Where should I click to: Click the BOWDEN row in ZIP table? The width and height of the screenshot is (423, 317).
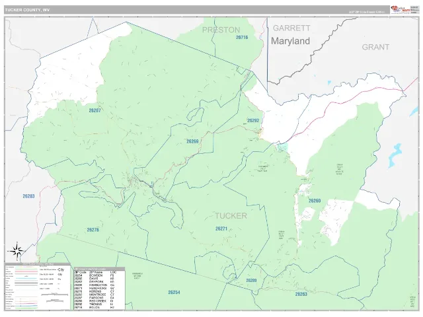99,275
